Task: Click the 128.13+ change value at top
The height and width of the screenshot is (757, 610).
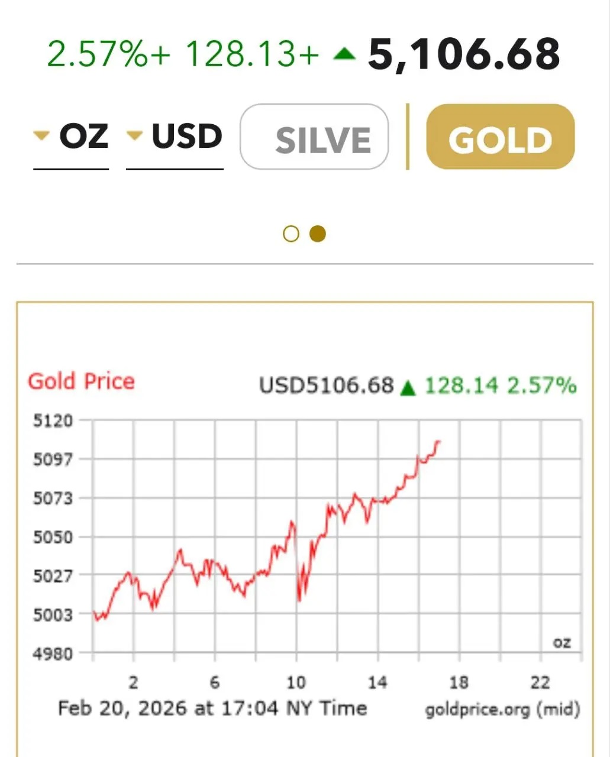Action: 251,54
